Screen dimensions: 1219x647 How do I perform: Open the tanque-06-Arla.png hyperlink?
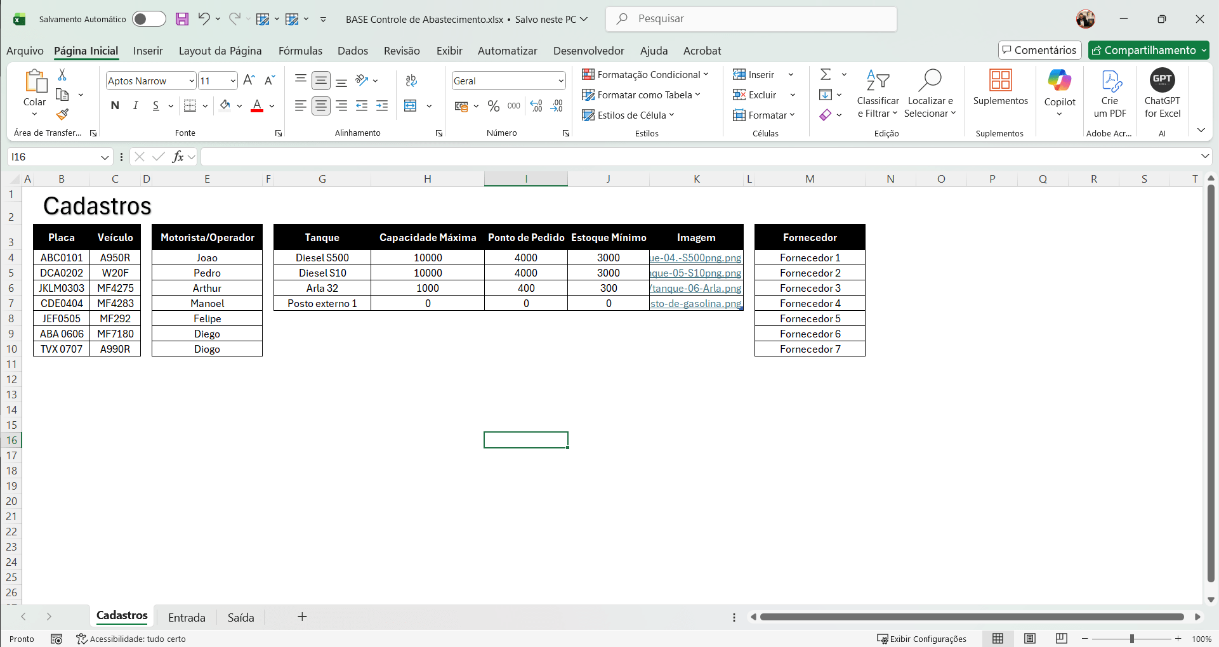[695, 287]
